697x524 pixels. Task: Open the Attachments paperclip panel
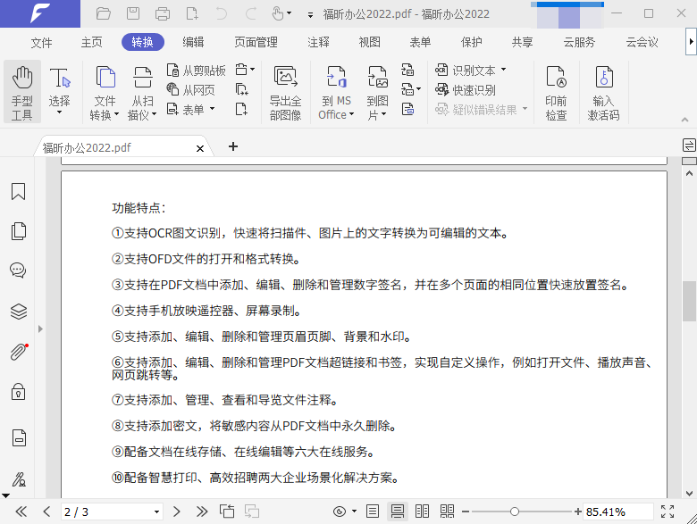click(18, 352)
